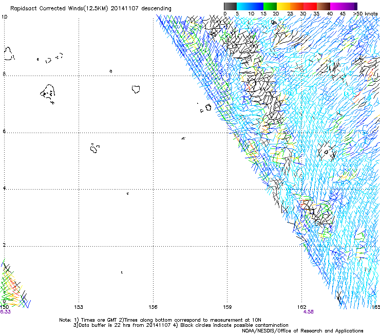The width and height of the screenshot is (380, 334).
Task: Click the longitude label '162'
Action: pos(302,307)
